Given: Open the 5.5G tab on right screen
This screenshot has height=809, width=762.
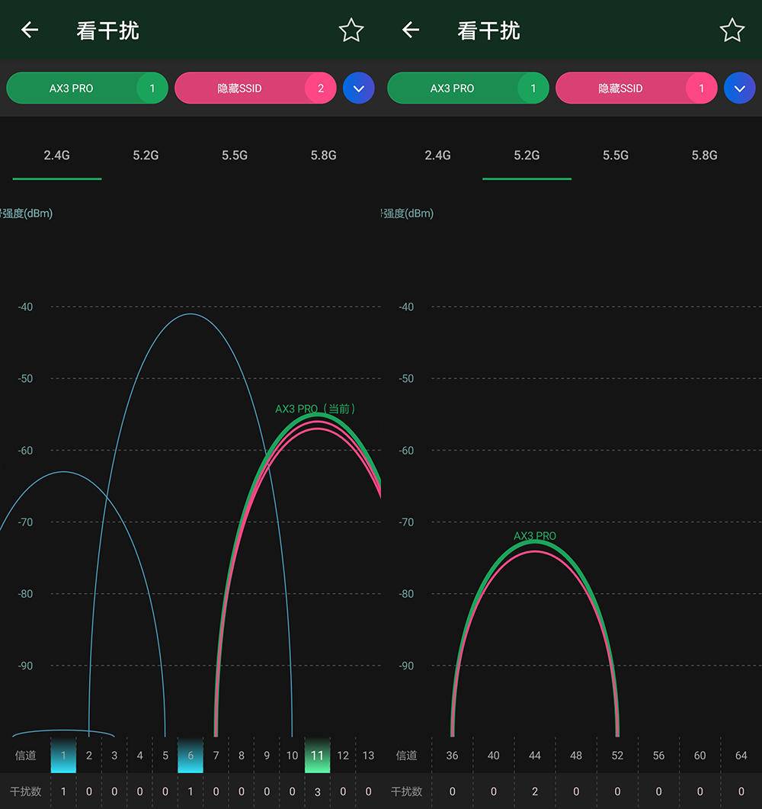Looking at the screenshot, I should click(x=616, y=156).
